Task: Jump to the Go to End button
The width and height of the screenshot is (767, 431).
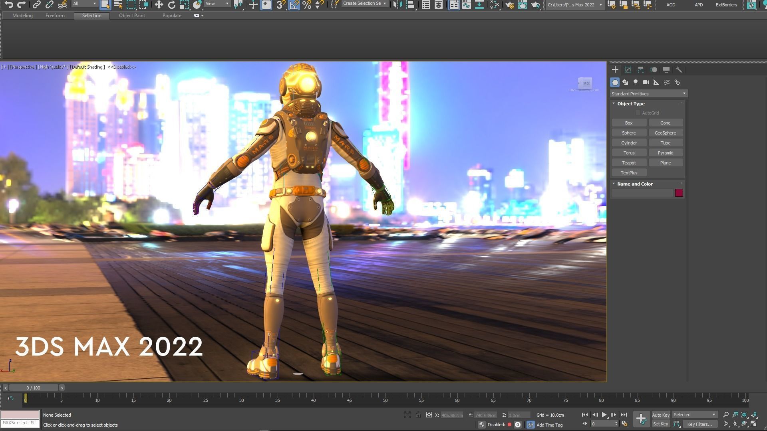Action: pyautogui.click(x=624, y=415)
